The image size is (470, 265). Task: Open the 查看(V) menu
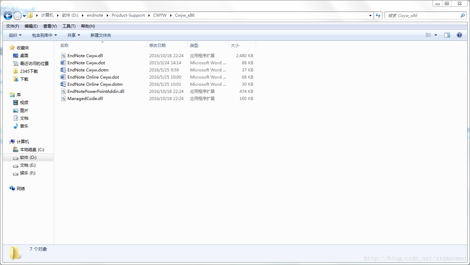pyautogui.click(x=50, y=26)
